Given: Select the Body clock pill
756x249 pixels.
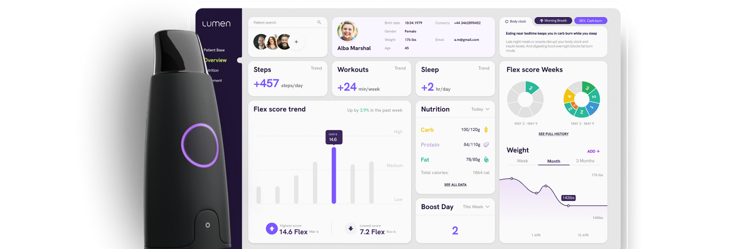Looking at the screenshot, I should coord(516,21).
